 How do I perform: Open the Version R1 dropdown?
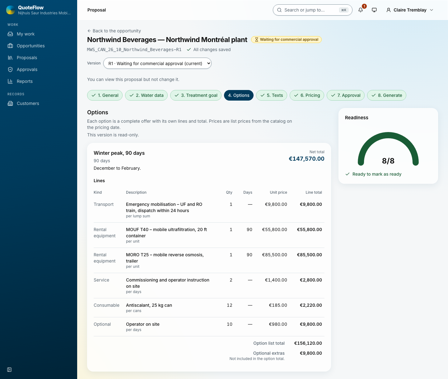157,64
